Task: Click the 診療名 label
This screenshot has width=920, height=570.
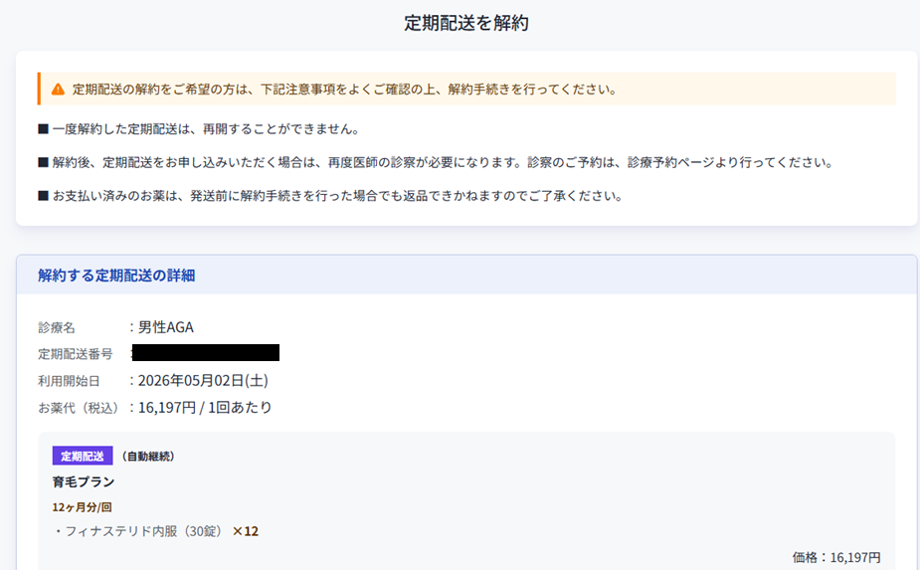Action: [x=57, y=327]
